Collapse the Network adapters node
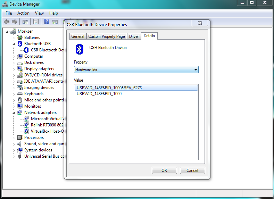Screen dimensions: 274x199 click(14, 113)
